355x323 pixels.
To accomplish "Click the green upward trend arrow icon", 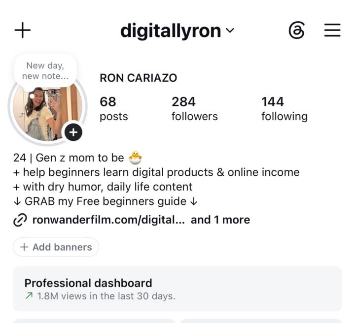I will tap(29, 295).
